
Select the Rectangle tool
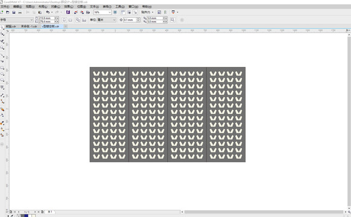[x=2, y=68]
